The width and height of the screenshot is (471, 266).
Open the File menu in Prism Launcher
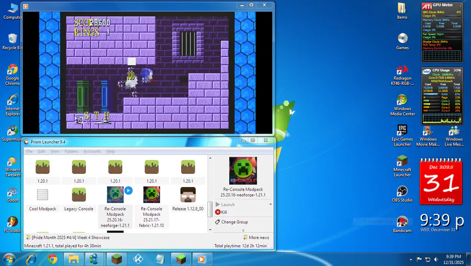[x=29, y=151]
